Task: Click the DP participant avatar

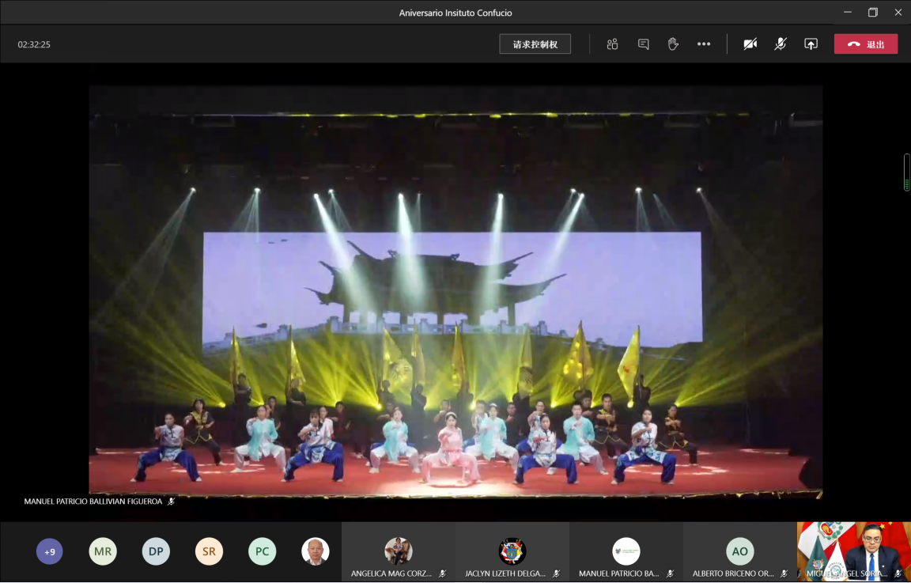Action: click(x=156, y=551)
